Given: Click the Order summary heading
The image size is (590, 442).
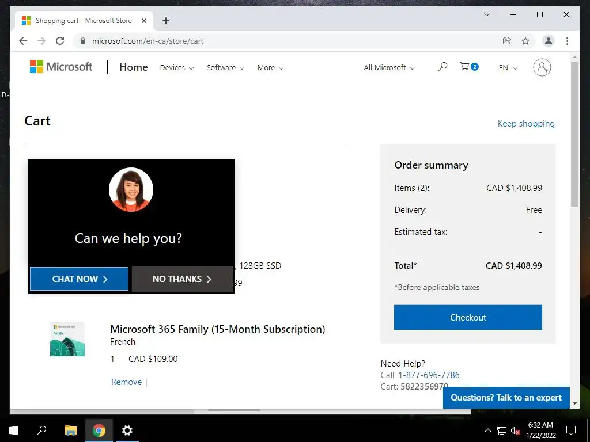Looking at the screenshot, I should (x=431, y=165).
